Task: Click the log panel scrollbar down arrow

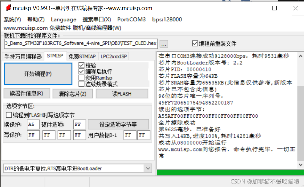Action: 300,164
